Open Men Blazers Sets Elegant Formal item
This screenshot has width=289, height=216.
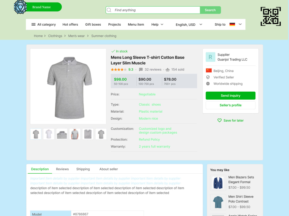point(241,180)
